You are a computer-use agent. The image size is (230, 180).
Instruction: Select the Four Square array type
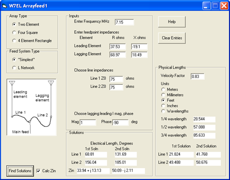25,32
